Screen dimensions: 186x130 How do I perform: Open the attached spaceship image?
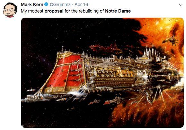(102, 73)
